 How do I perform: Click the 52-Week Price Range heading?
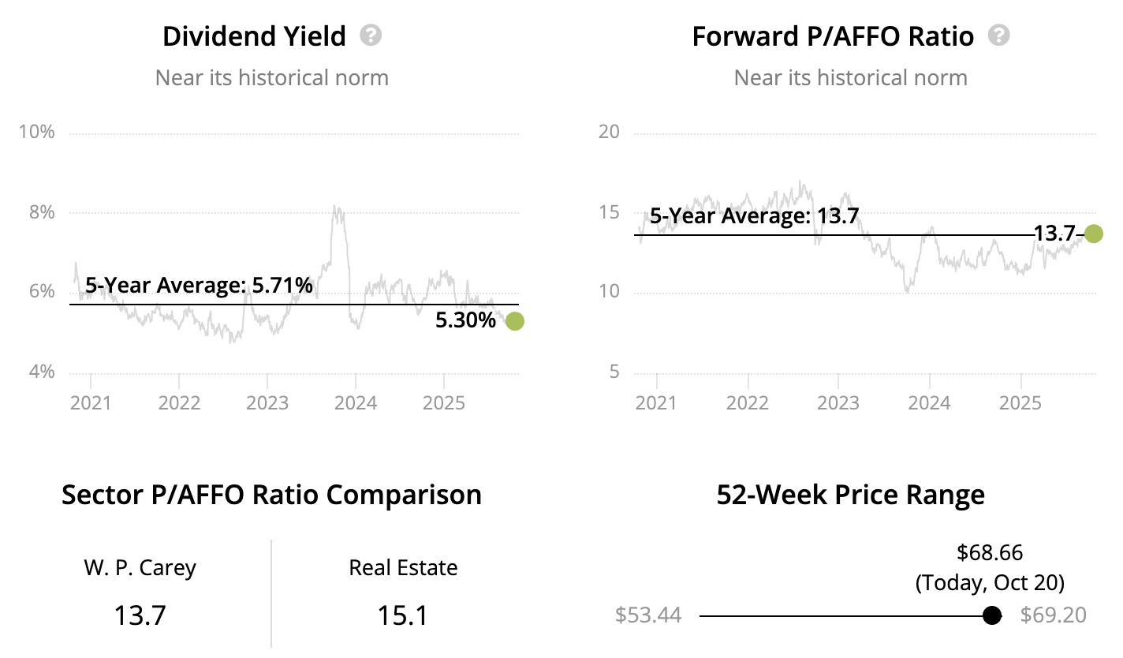coord(850,495)
